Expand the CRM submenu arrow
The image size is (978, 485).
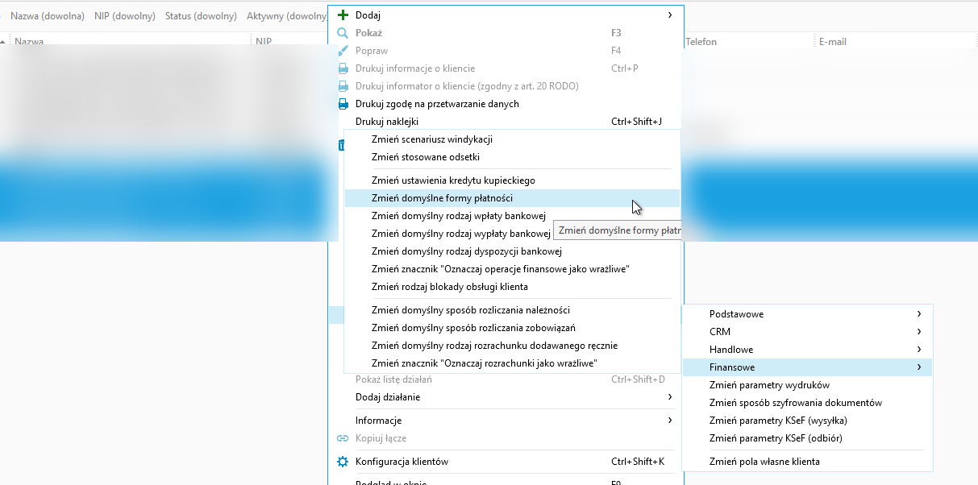[x=918, y=332]
